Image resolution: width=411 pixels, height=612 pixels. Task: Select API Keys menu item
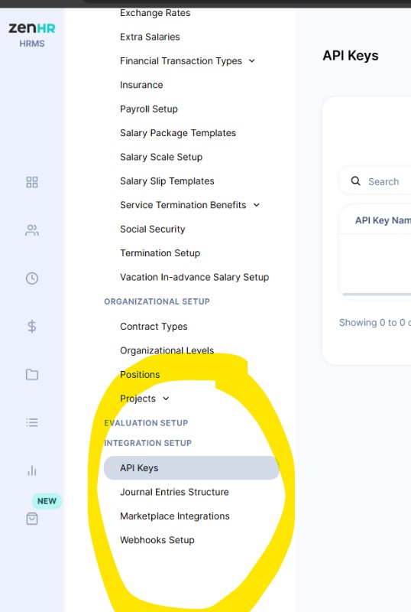pos(192,467)
